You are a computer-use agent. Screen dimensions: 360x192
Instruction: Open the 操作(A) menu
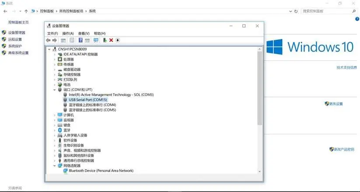point(68,34)
